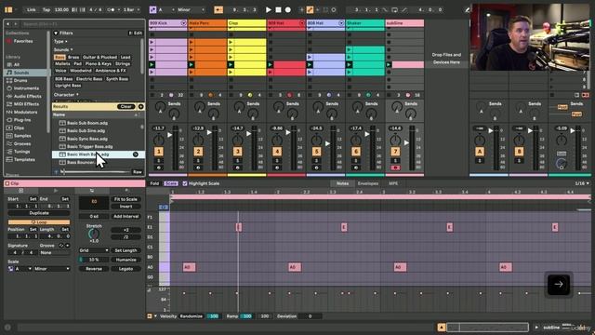Viewport: 595px width, 335px height.
Task: Launch the red 909 Hat clip
Action: point(271,65)
